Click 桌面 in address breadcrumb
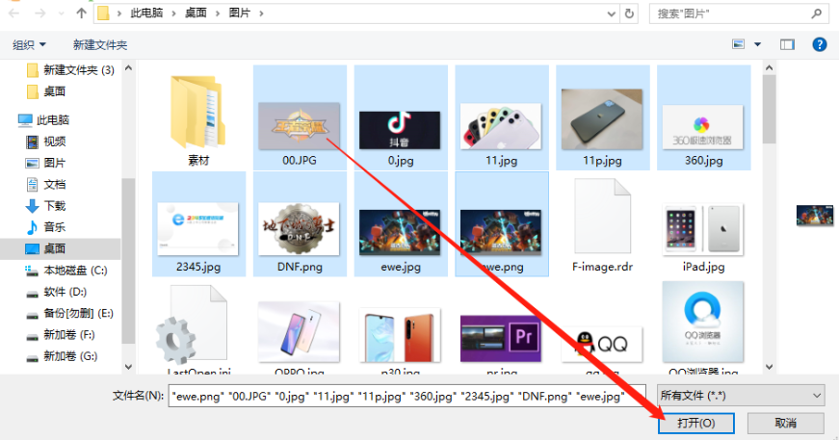The width and height of the screenshot is (839, 440). (196, 13)
